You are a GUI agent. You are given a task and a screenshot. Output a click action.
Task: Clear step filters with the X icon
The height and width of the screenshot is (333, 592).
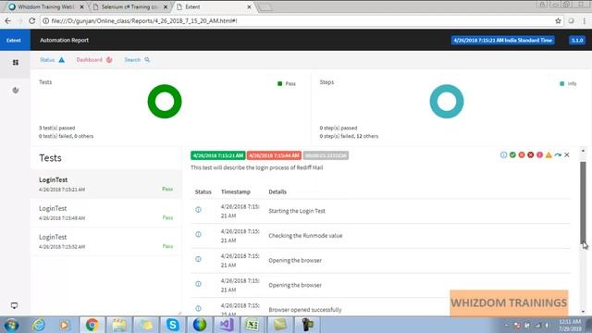pos(567,154)
